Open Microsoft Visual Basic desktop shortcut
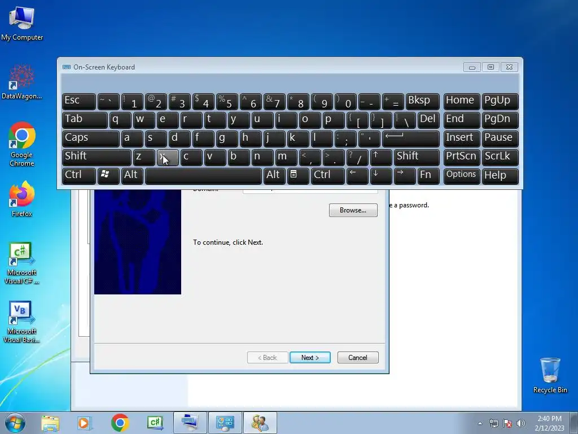The width and height of the screenshot is (578, 434). (22, 322)
